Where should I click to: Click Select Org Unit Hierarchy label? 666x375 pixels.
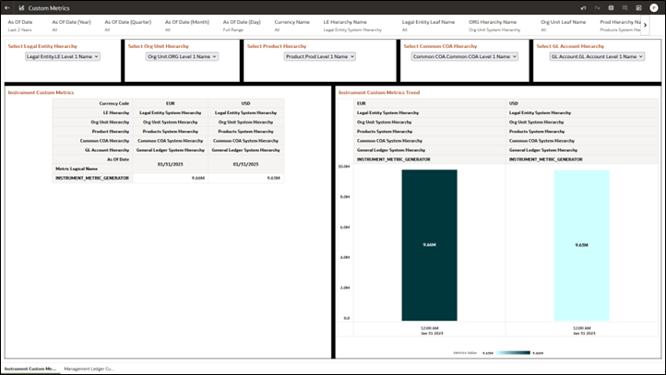pyautogui.click(x=158, y=46)
